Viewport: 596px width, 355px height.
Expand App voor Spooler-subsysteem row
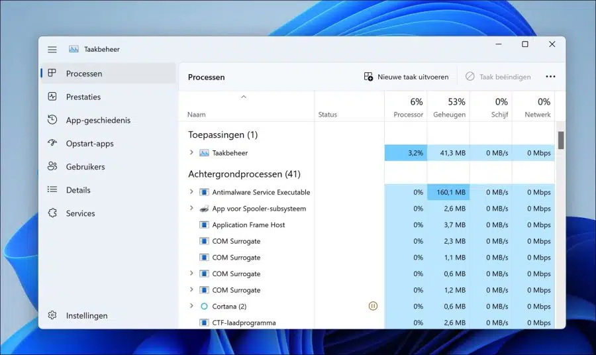click(191, 208)
